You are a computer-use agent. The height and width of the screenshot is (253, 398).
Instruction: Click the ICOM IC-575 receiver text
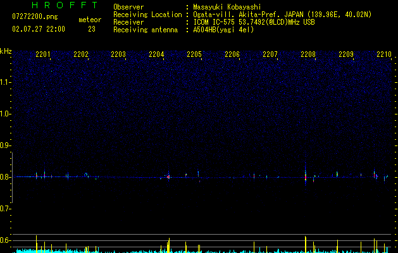tap(254, 22)
